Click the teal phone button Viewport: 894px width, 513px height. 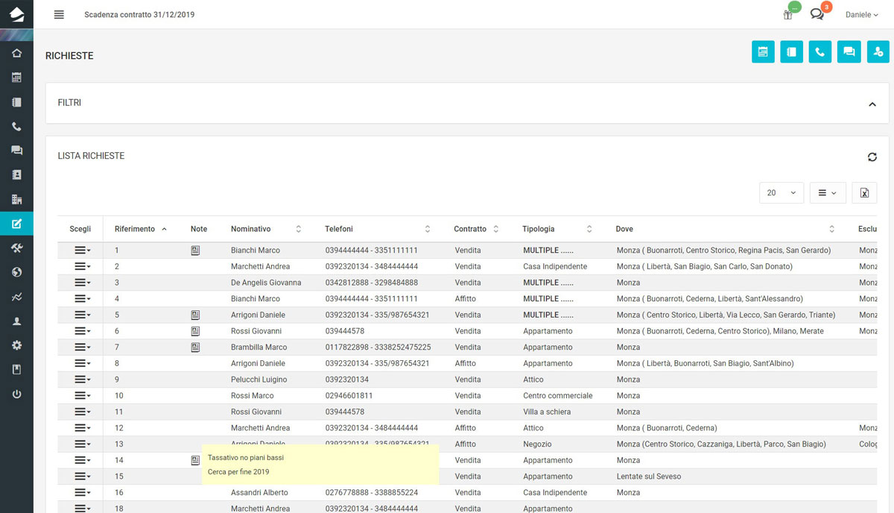(x=819, y=52)
